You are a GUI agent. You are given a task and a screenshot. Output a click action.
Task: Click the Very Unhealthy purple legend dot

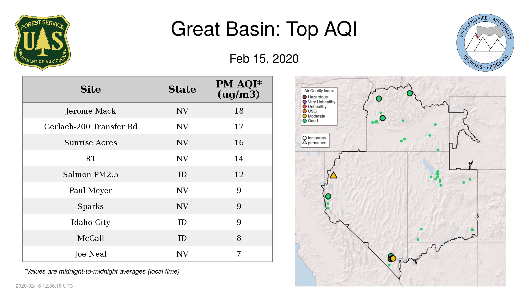click(x=304, y=102)
